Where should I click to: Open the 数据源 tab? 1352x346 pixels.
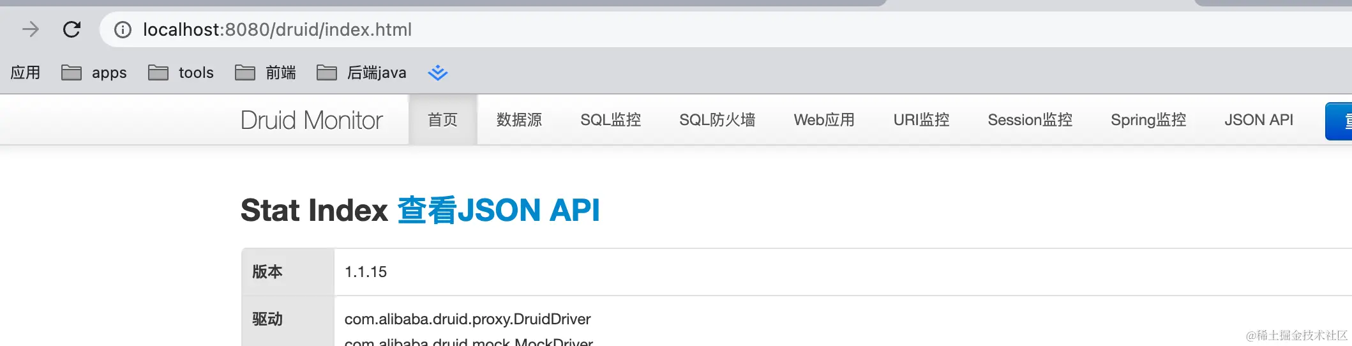pyautogui.click(x=519, y=120)
